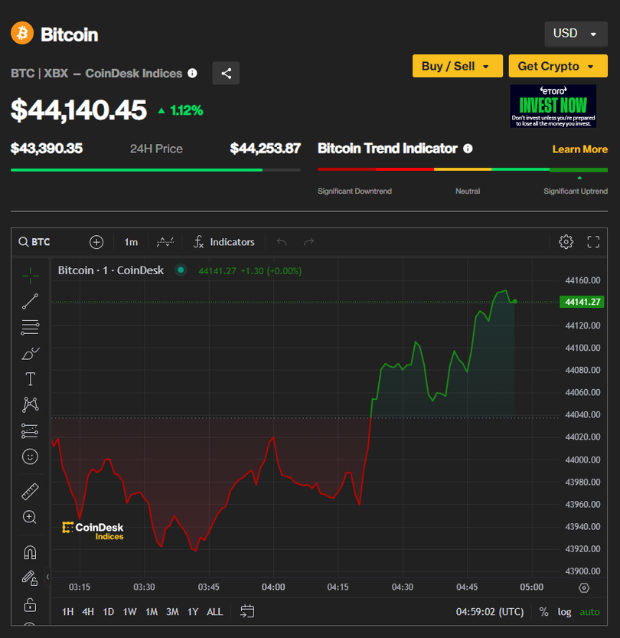Image resolution: width=620 pixels, height=638 pixels.
Task: Click the share icon next to CoinDesk Indices
Action: [x=226, y=74]
